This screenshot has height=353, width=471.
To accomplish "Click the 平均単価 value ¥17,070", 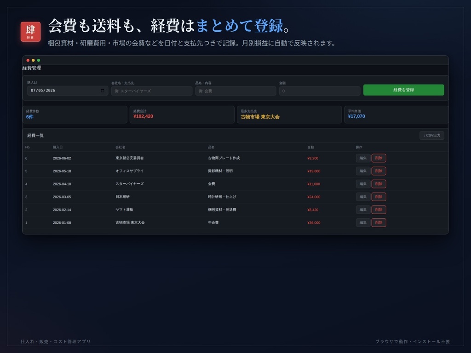I will click(356, 116).
